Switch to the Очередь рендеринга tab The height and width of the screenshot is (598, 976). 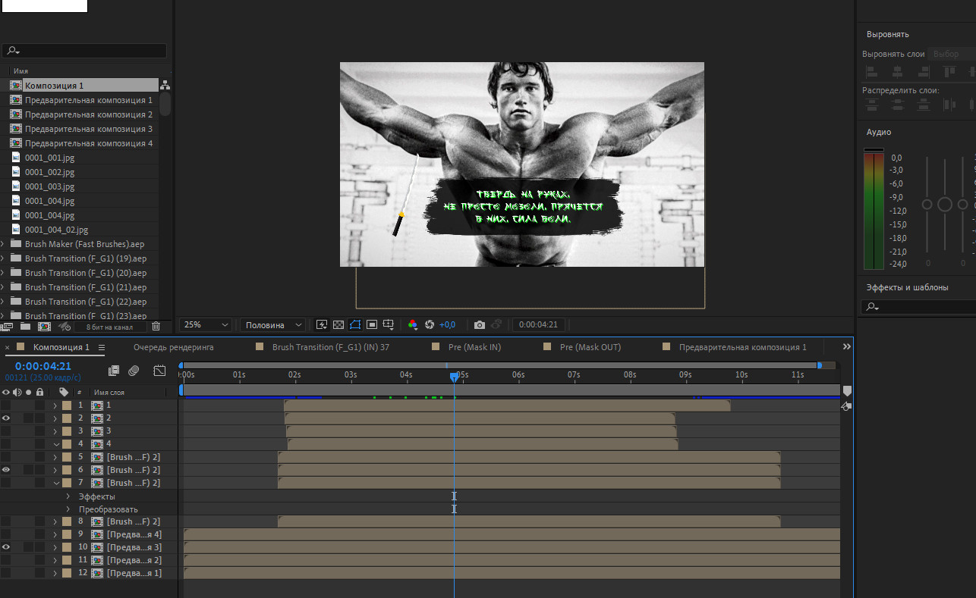click(173, 347)
